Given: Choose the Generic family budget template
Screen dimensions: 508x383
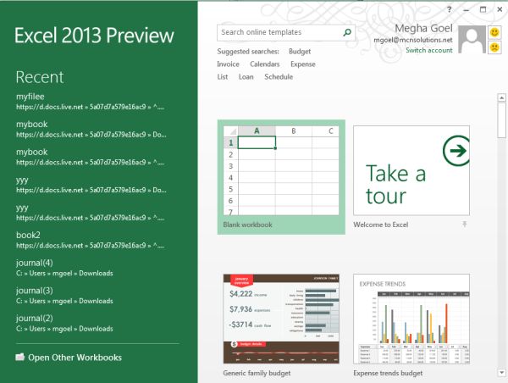Looking at the screenshot, I should point(281,319).
